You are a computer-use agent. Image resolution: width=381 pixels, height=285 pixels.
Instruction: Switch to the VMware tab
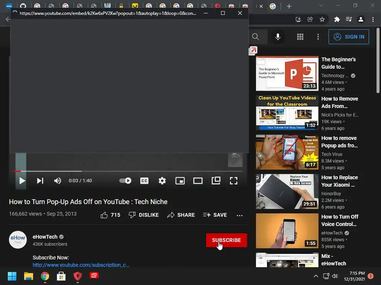click(x=9, y=6)
